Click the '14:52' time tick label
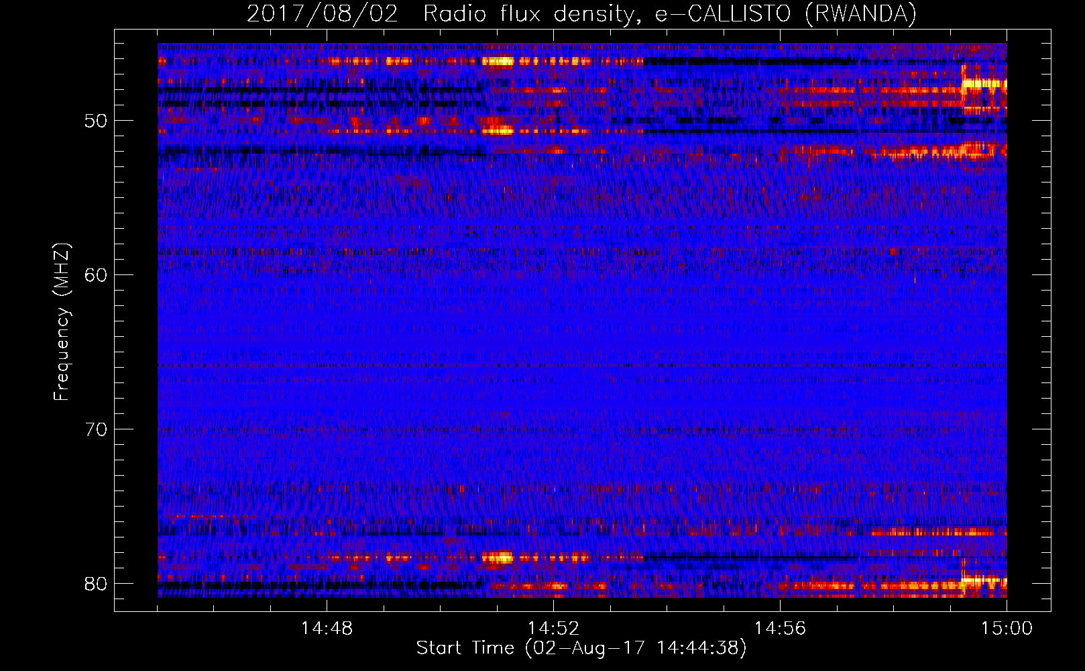This screenshot has height=671, width=1085. click(x=553, y=629)
